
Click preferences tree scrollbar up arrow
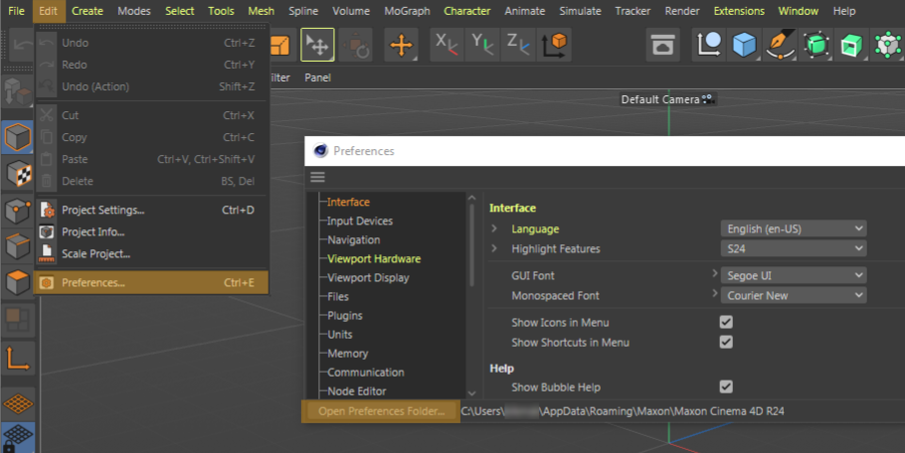(471, 198)
